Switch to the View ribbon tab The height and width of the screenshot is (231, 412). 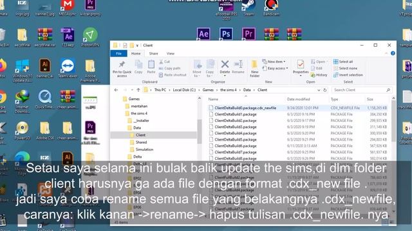(170, 53)
